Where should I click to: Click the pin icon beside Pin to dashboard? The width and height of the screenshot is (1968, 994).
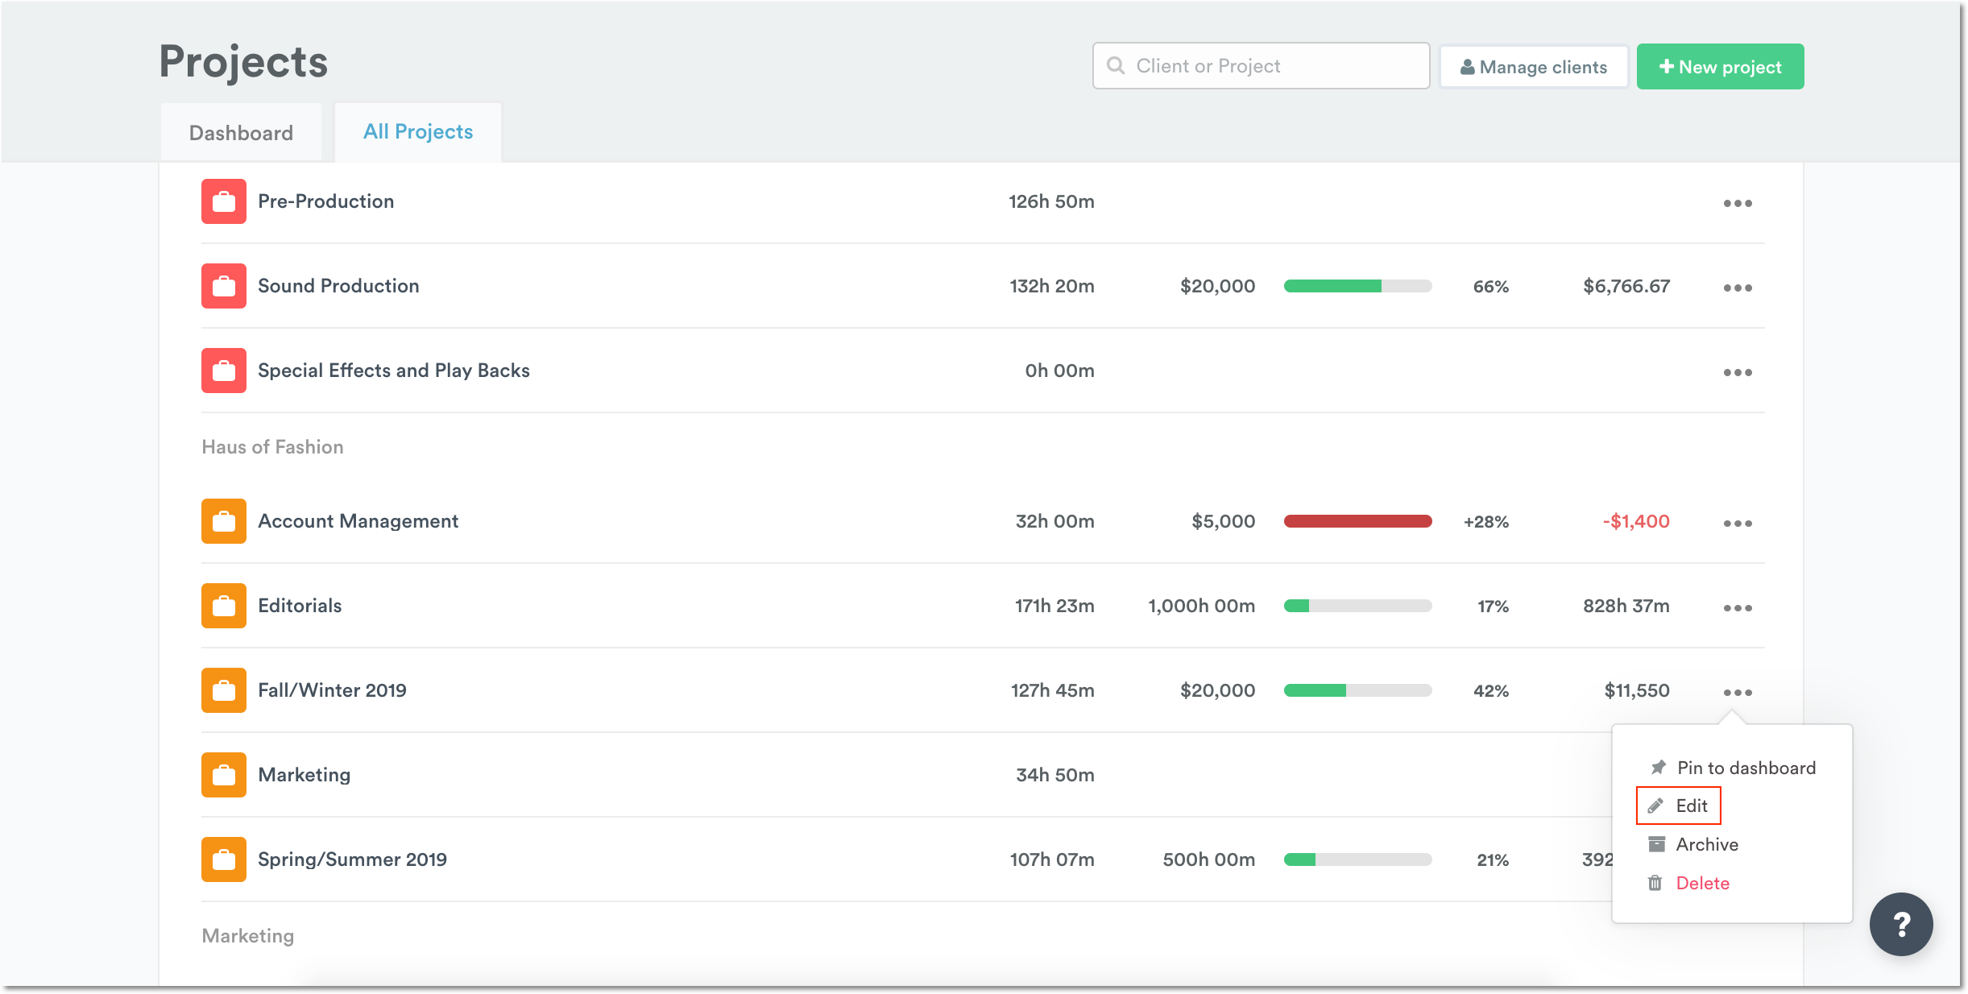click(1658, 768)
